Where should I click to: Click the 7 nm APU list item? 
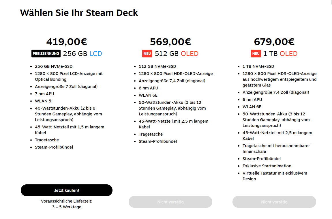[x=44, y=94]
